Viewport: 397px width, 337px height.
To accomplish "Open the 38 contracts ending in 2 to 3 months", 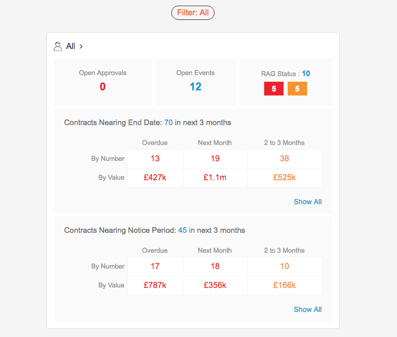I will [285, 159].
